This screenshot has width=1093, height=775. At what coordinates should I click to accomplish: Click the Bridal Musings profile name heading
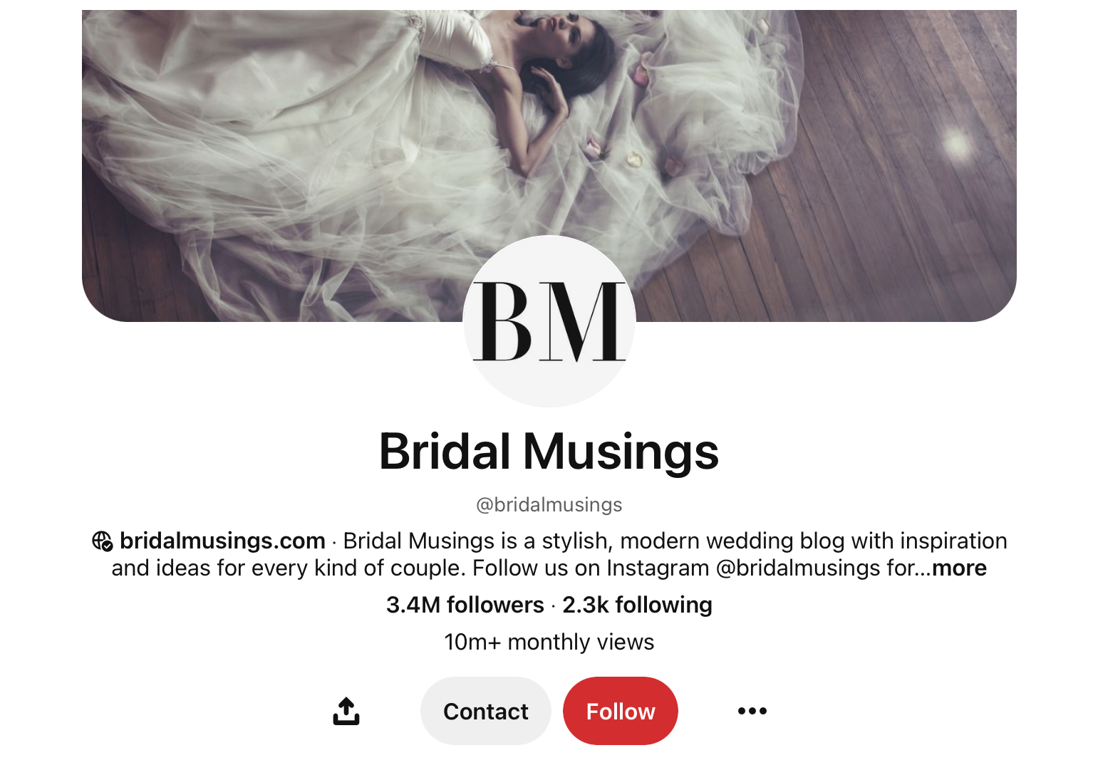[549, 452]
